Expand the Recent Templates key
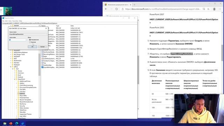 tap(16, 100)
